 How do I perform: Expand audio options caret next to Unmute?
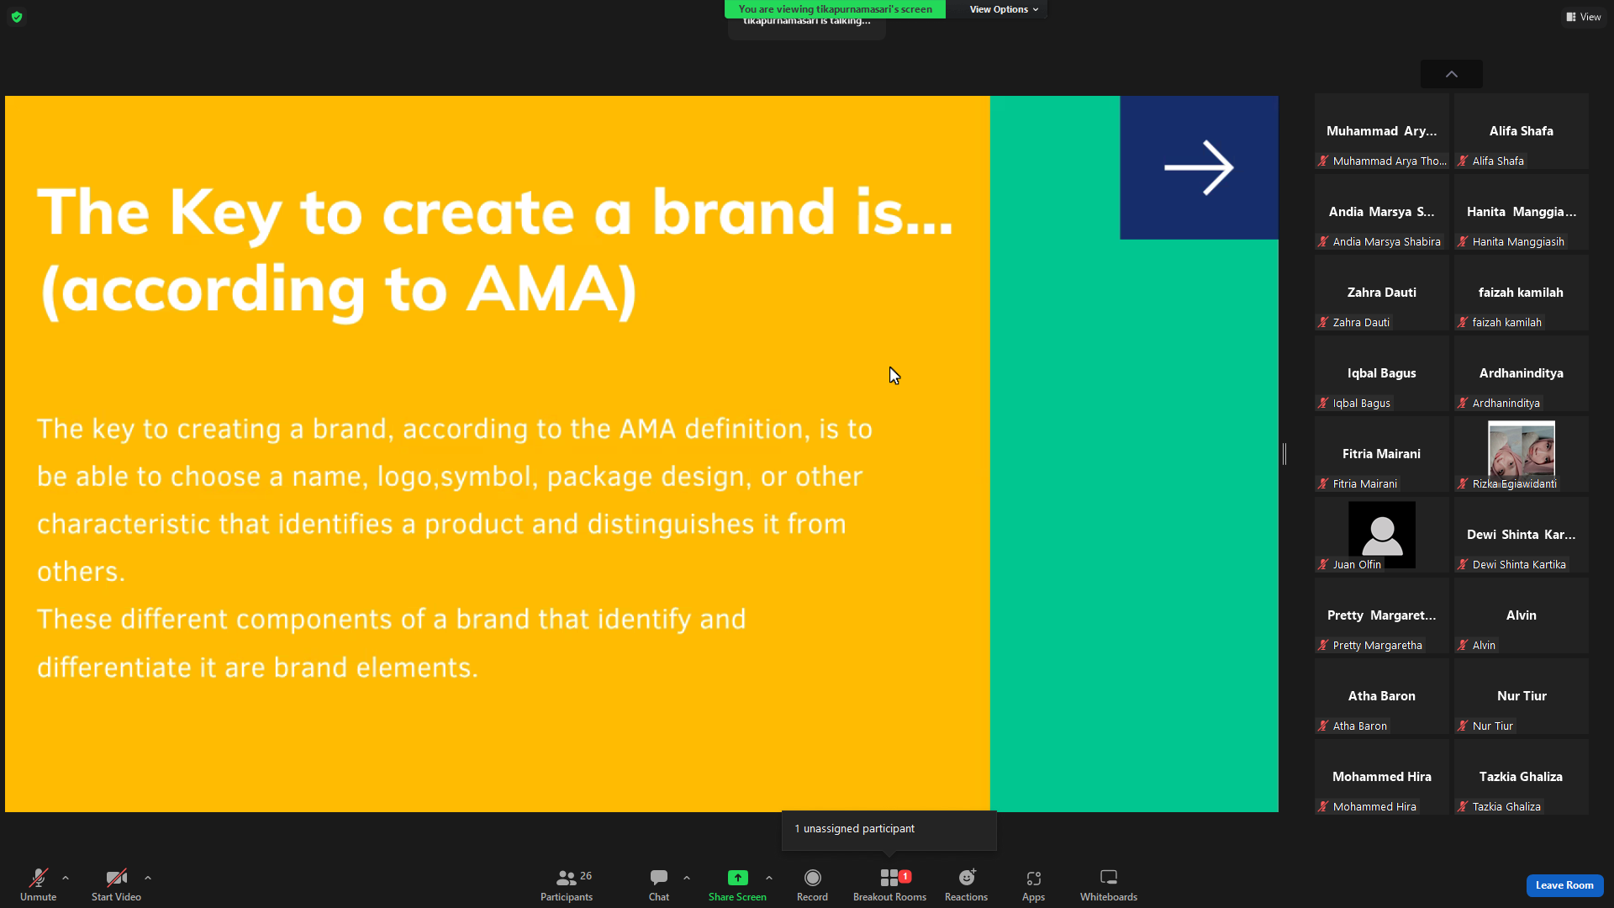(x=66, y=878)
